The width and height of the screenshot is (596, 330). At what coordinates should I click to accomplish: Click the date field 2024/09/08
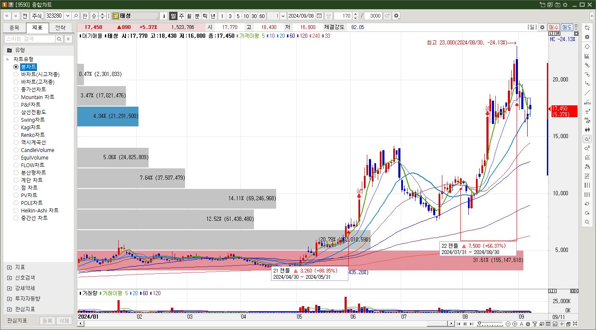[x=302, y=16]
